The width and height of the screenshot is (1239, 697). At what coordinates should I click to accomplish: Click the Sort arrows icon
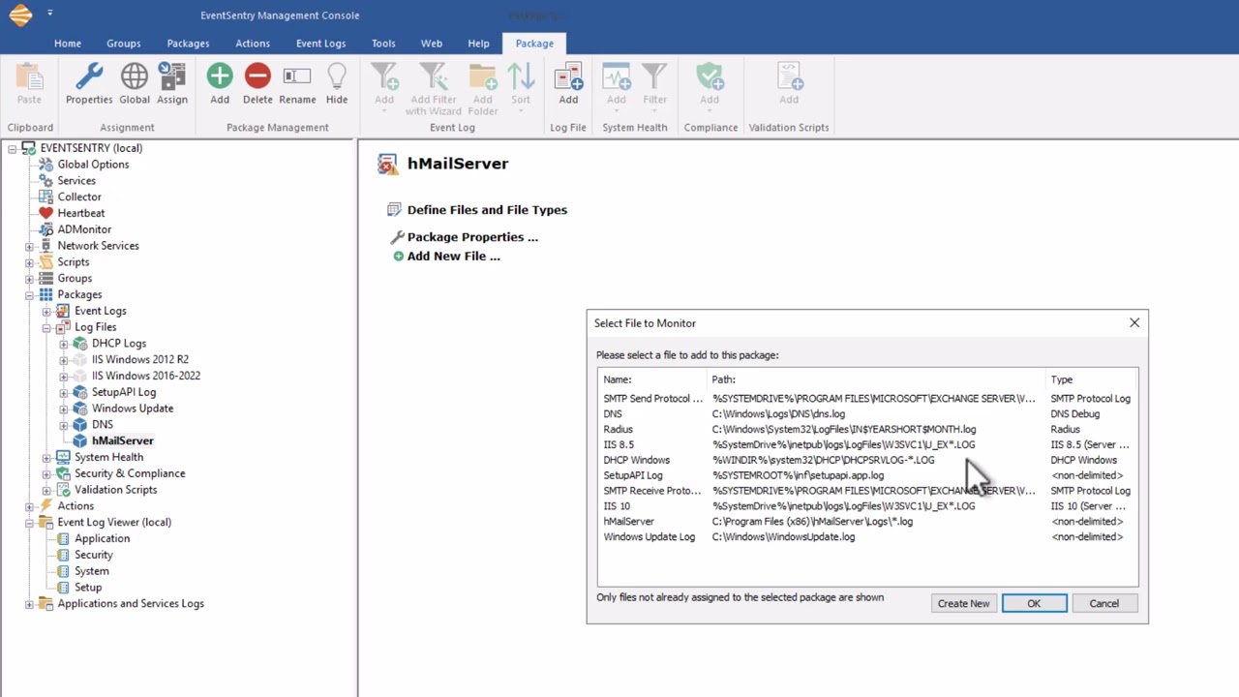521,76
